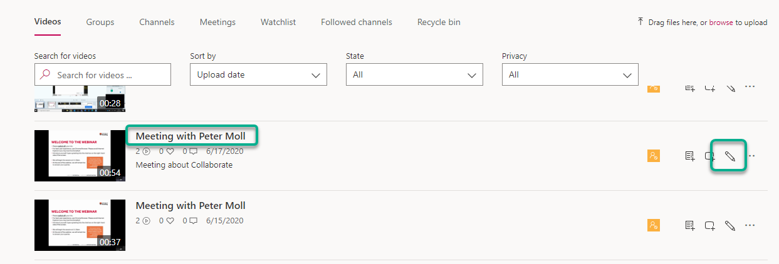
Task: Click orange privacy icon for 6/15/2020 video
Action: pos(653,225)
